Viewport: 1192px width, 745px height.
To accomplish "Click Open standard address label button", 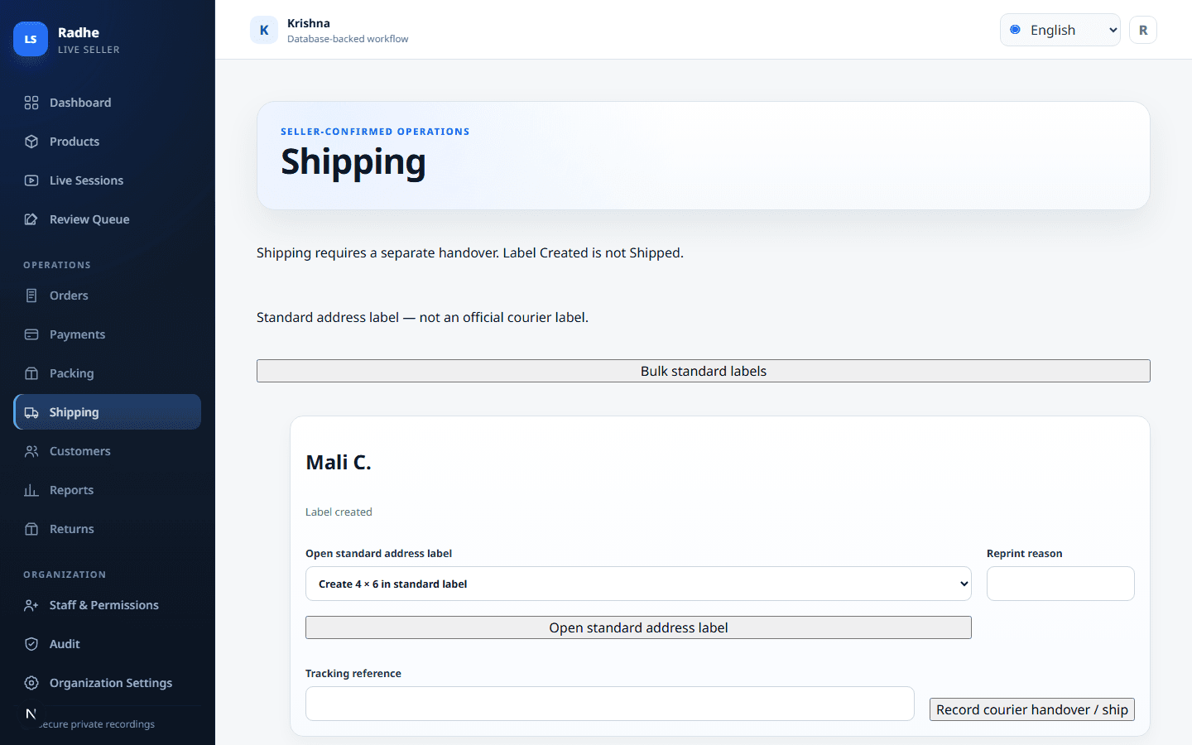I will [x=638, y=627].
